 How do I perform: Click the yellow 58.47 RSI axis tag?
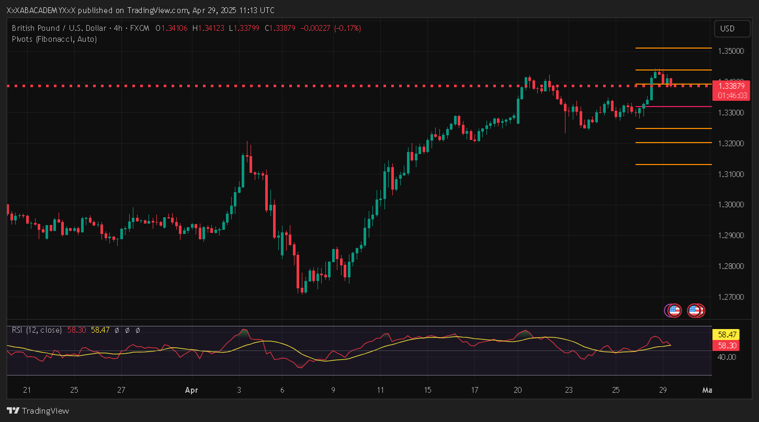point(728,334)
